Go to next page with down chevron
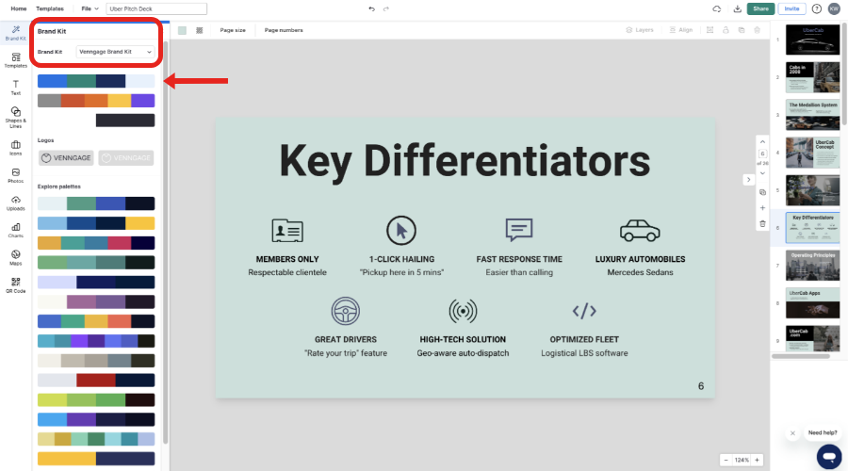This screenshot has width=848, height=471. click(x=762, y=173)
